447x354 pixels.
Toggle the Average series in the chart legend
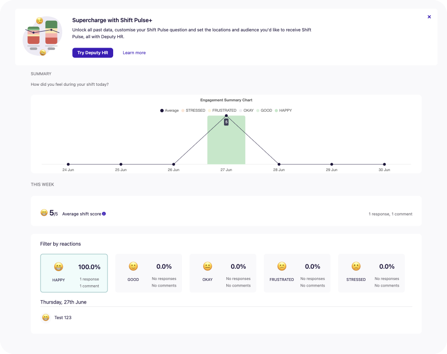169,110
